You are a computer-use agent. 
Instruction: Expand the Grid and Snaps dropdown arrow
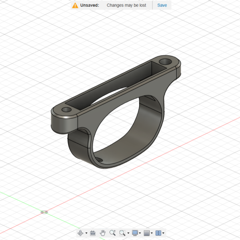[x=152, y=233]
